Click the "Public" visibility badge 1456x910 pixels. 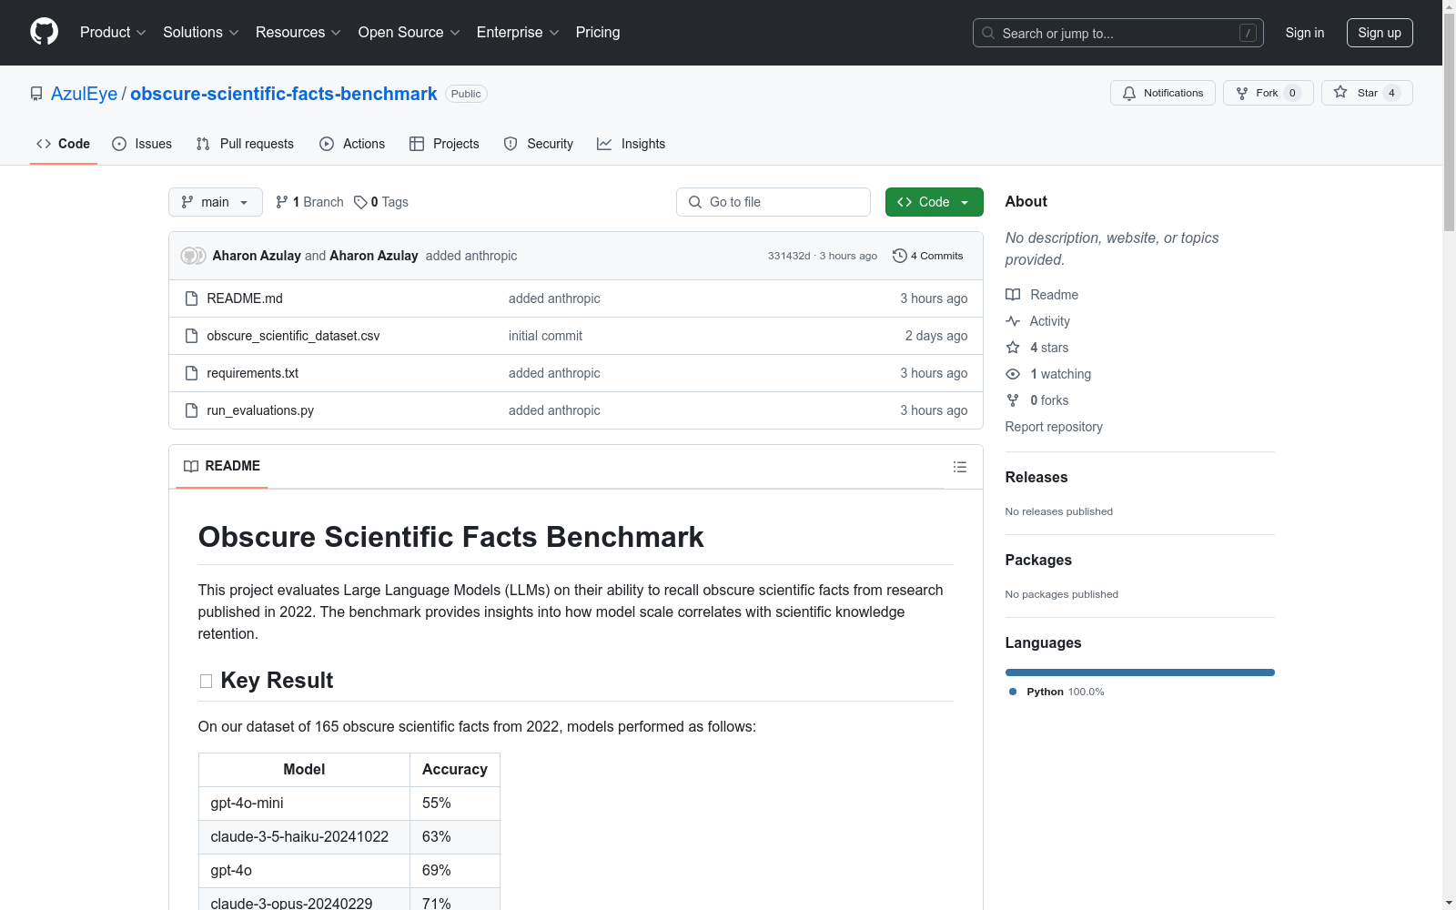466,94
